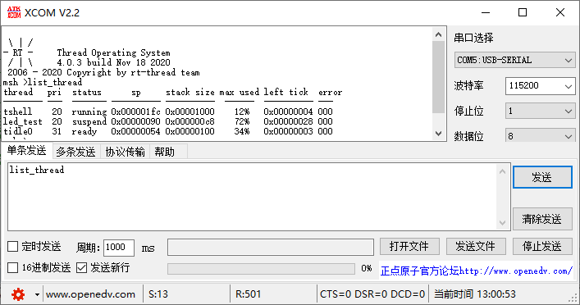This screenshot has height=305, width=580.
Task: Open the COM5:USB-SERIAL port dropdown
Action: [x=514, y=60]
